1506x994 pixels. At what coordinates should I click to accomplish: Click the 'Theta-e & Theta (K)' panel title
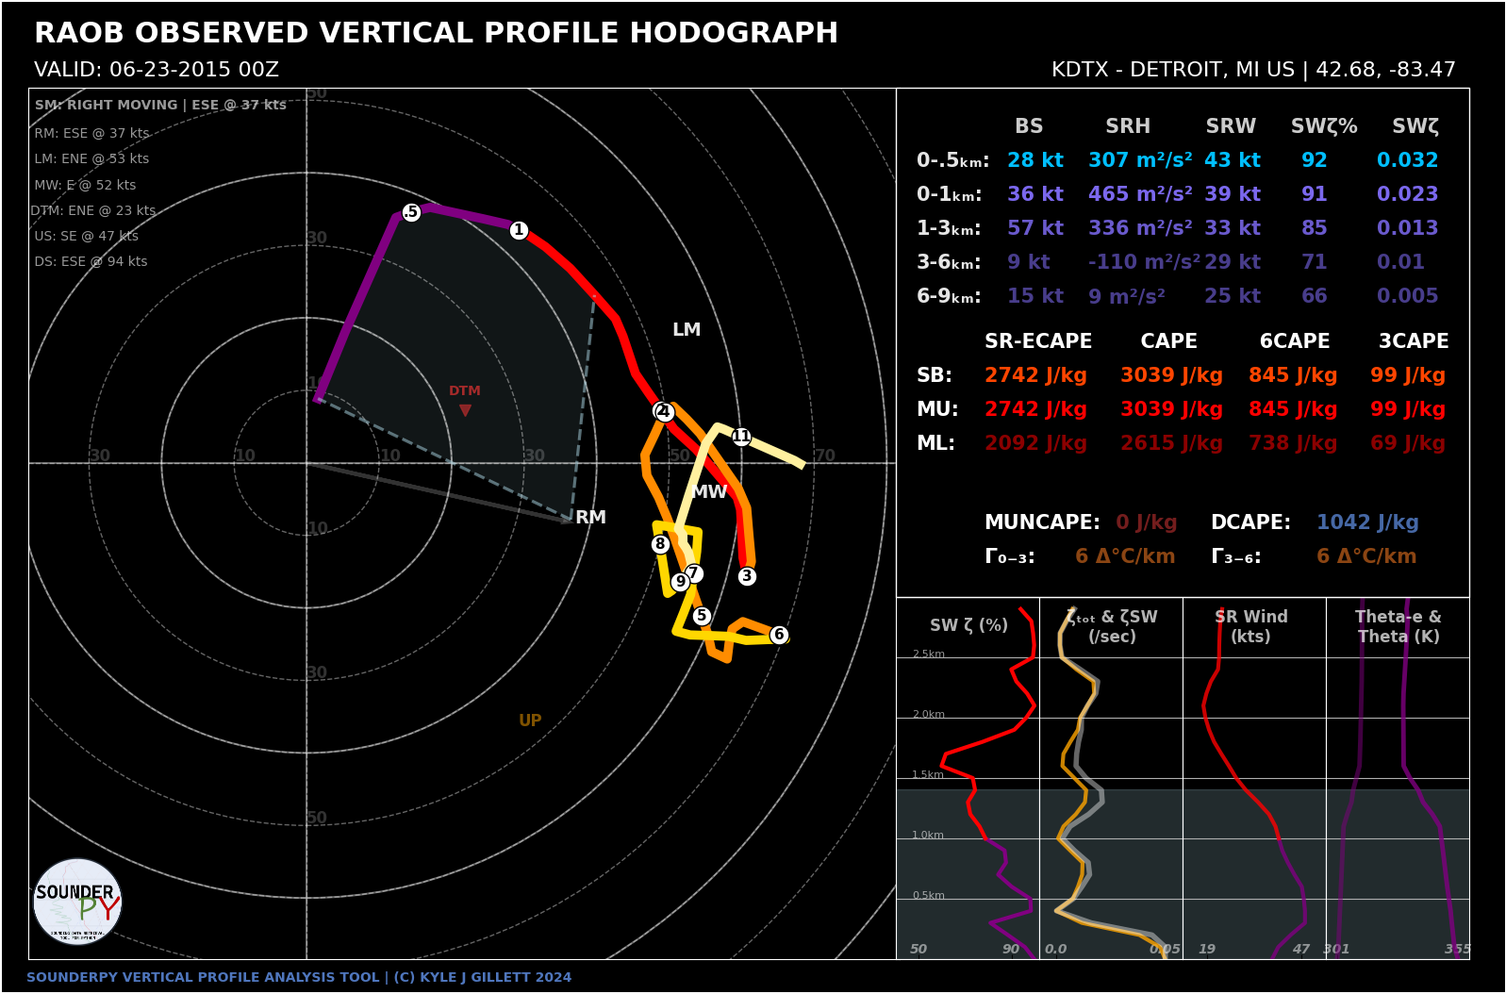pos(1398,626)
